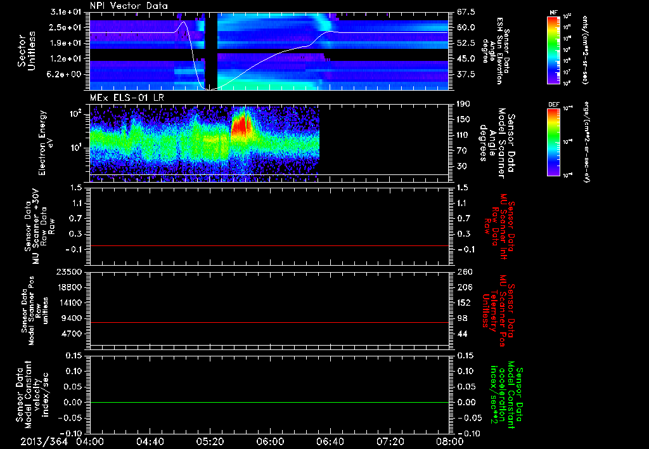The width and height of the screenshot is (649, 449).
Task: Click the "NF" label above the color bar
Action: click(553, 13)
